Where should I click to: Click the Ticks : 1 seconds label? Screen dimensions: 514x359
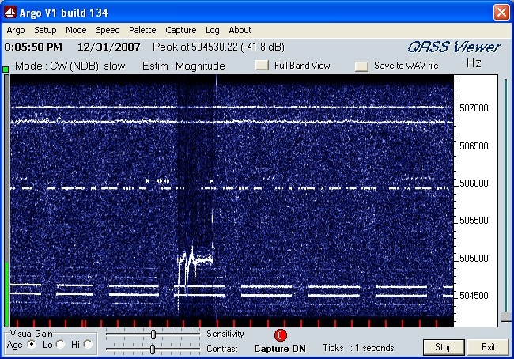coord(358,348)
